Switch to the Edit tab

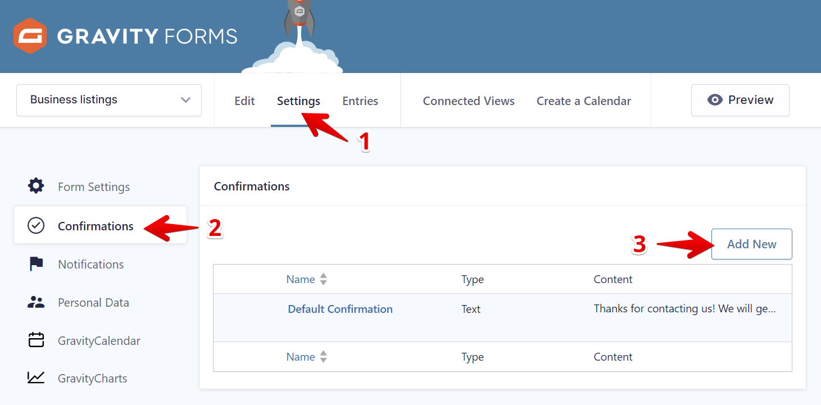[244, 101]
